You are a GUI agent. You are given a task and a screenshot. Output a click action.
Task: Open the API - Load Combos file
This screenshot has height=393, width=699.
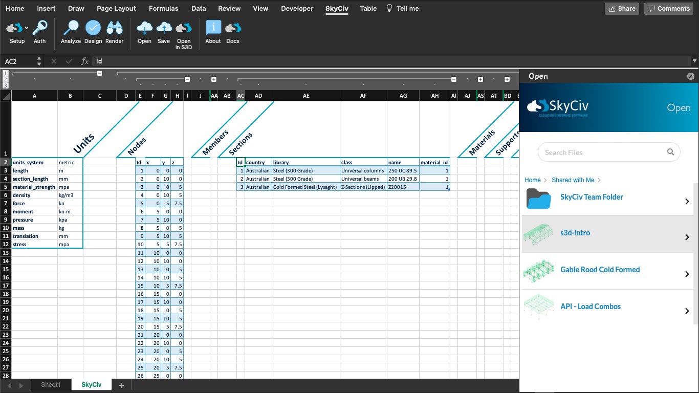[x=591, y=307]
